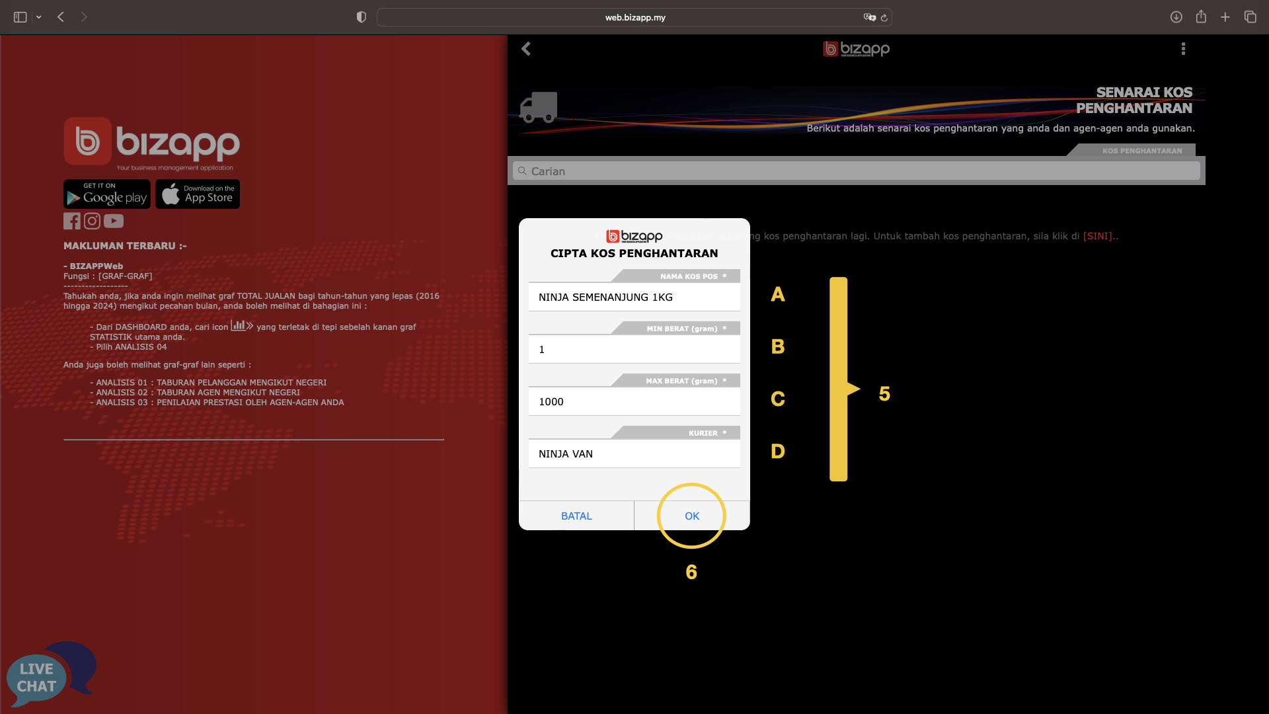Image resolution: width=1269 pixels, height=714 pixels.
Task: Click the MAKLUMAN TERBARU heading
Action: 125,246
